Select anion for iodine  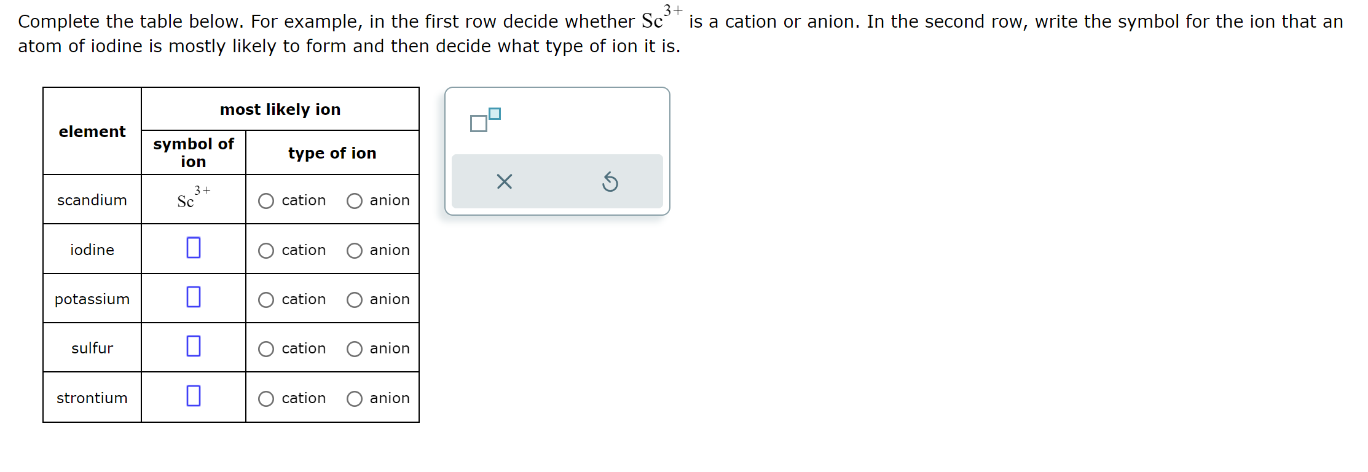[x=355, y=250]
